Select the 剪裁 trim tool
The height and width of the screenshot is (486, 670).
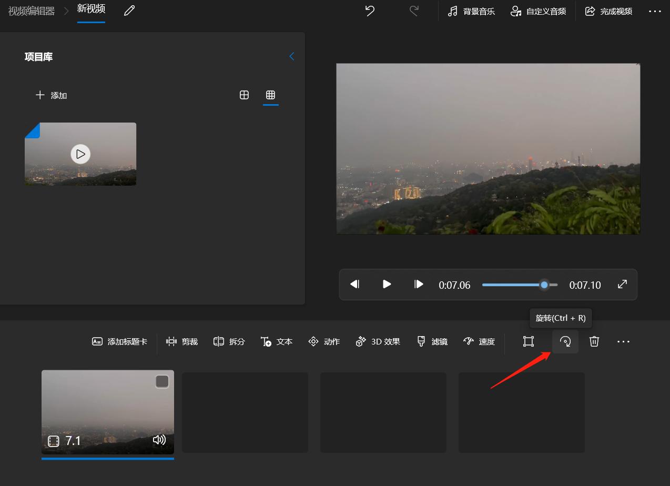point(181,341)
